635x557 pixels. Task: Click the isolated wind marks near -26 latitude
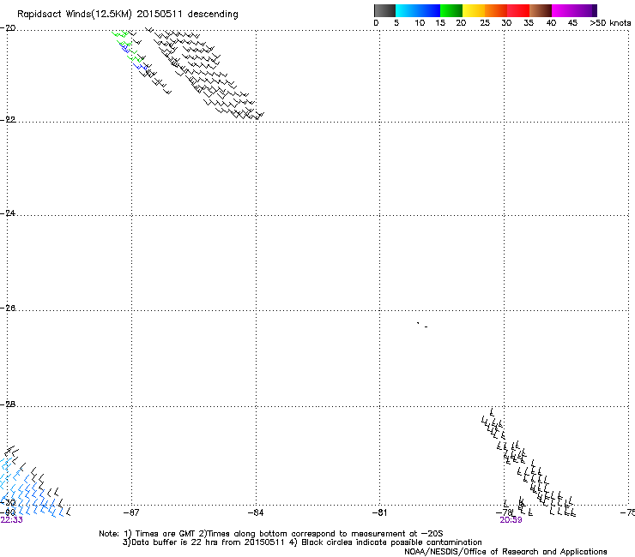pyautogui.click(x=422, y=325)
